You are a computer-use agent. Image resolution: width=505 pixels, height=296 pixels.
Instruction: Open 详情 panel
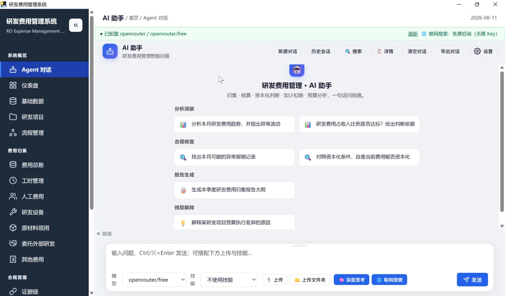[385, 51]
